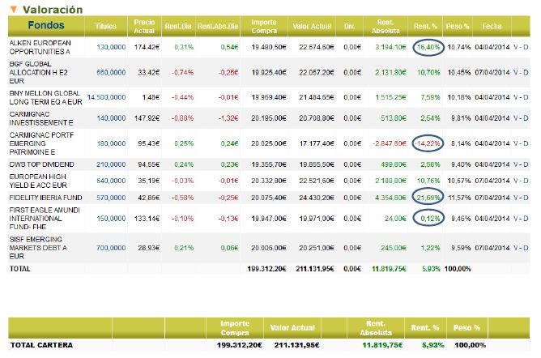The width and height of the screenshot is (541, 358).
Task: Click titles value 130,0000 for ALKEN
Action: [x=111, y=47]
